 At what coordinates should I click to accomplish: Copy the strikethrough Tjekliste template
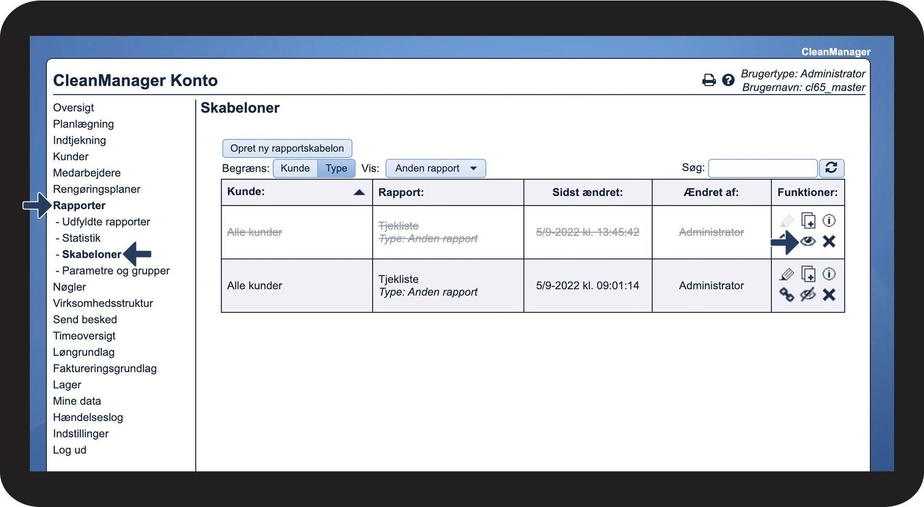click(x=808, y=220)
